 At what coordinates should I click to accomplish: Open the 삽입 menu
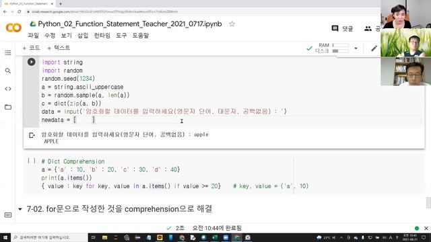[83, 36]
